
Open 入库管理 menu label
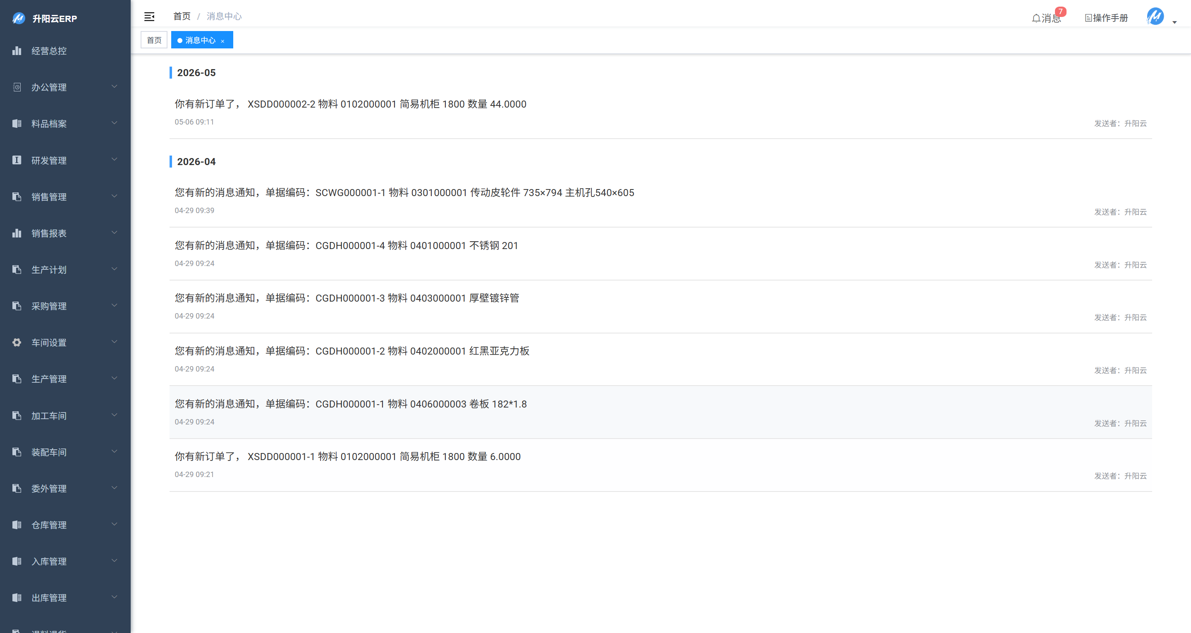[49, 561]
